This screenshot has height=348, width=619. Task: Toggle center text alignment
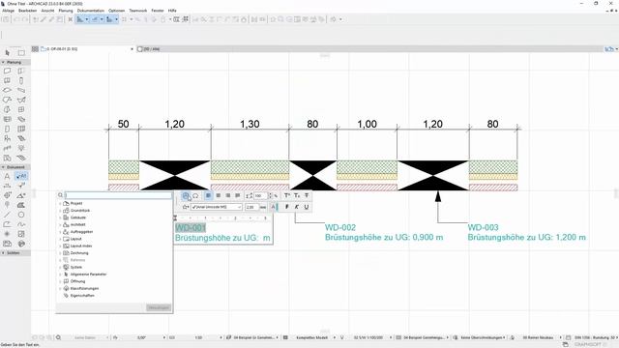pos(218,195)
